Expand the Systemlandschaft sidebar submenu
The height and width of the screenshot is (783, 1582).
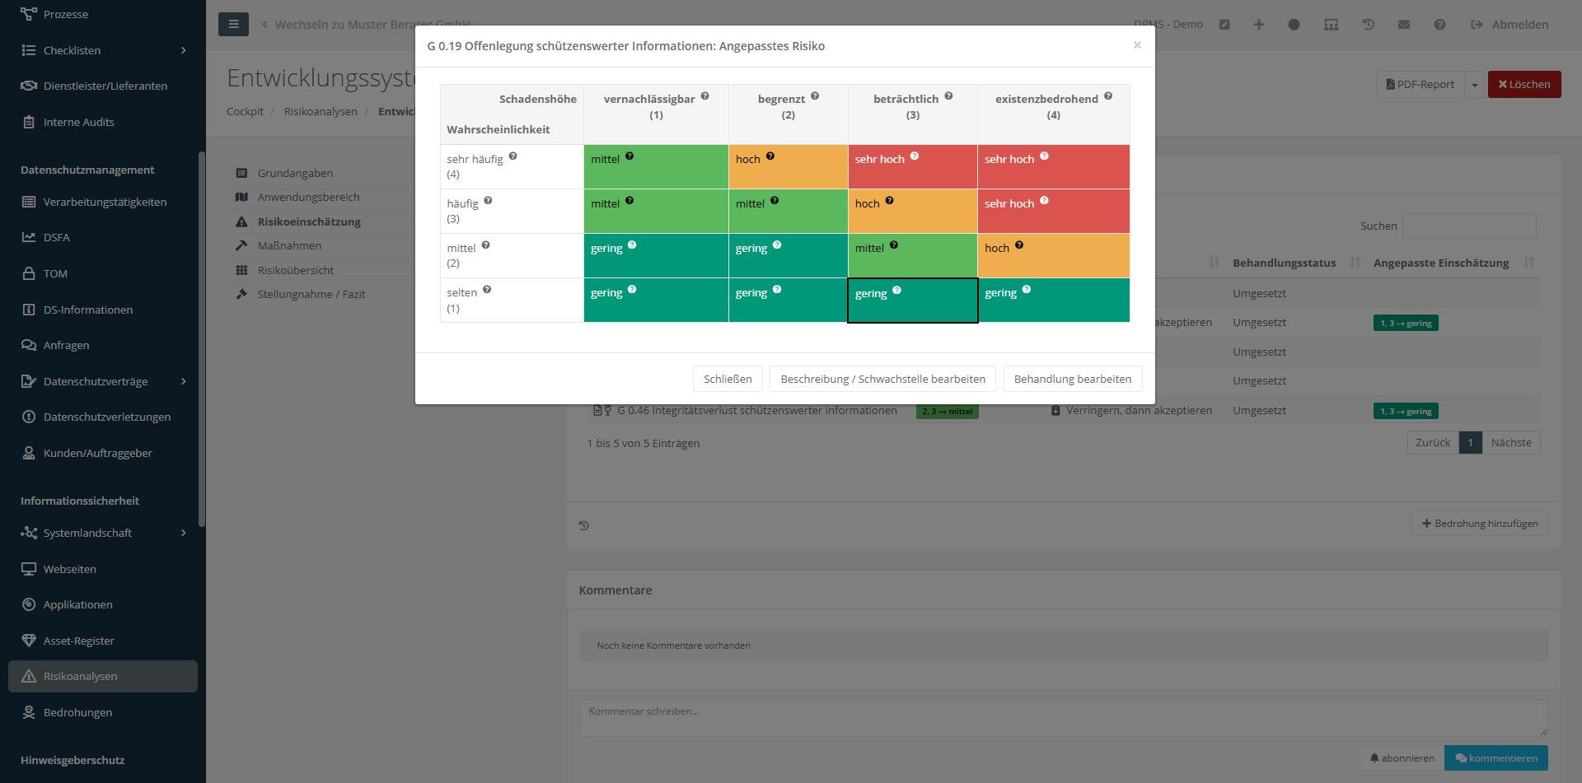(183, 533)
